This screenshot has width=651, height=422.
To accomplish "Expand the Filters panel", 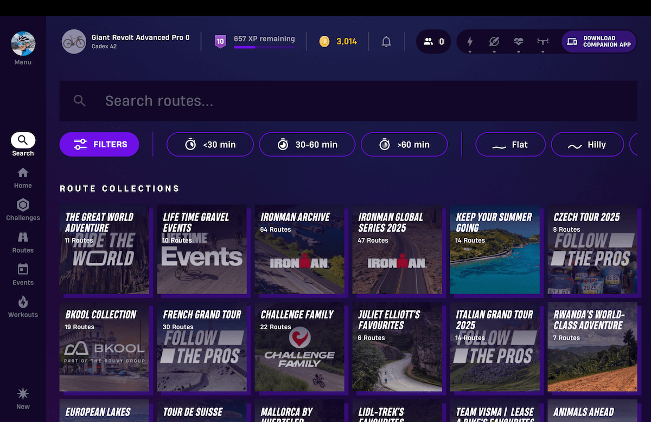I will tap(99, 145).
